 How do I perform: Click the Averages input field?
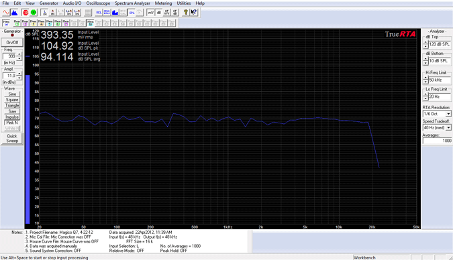coord(437,141)
